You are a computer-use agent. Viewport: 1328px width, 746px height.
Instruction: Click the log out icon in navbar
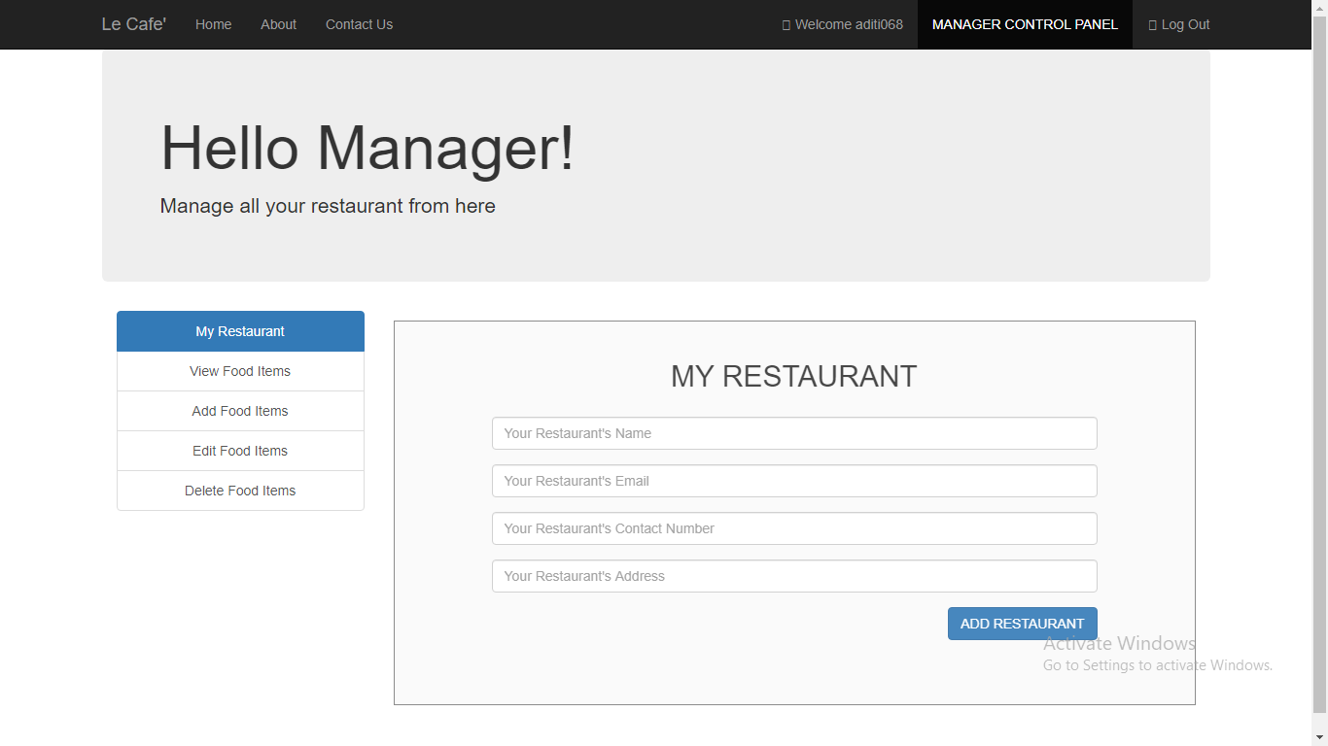click(1152, 24)
